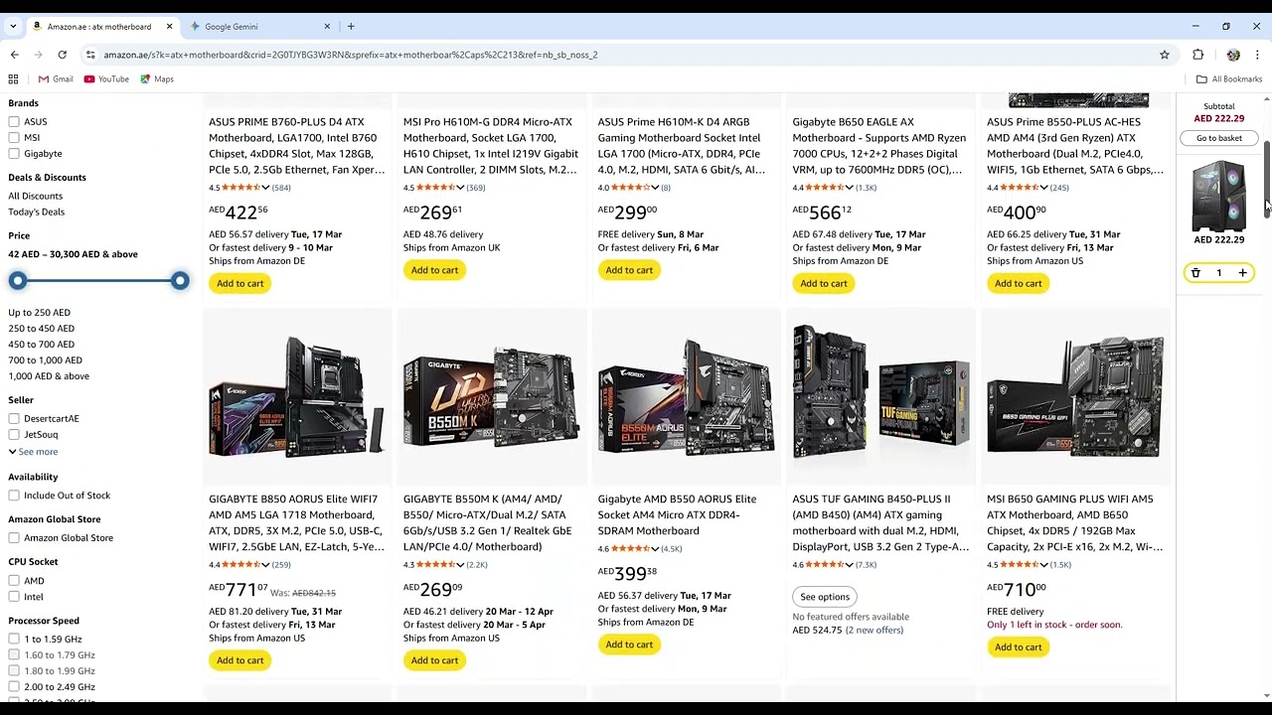Add GIGABYTE B550M K to cart
Viewport: 1272px width, 715px height.
[434, 660]
